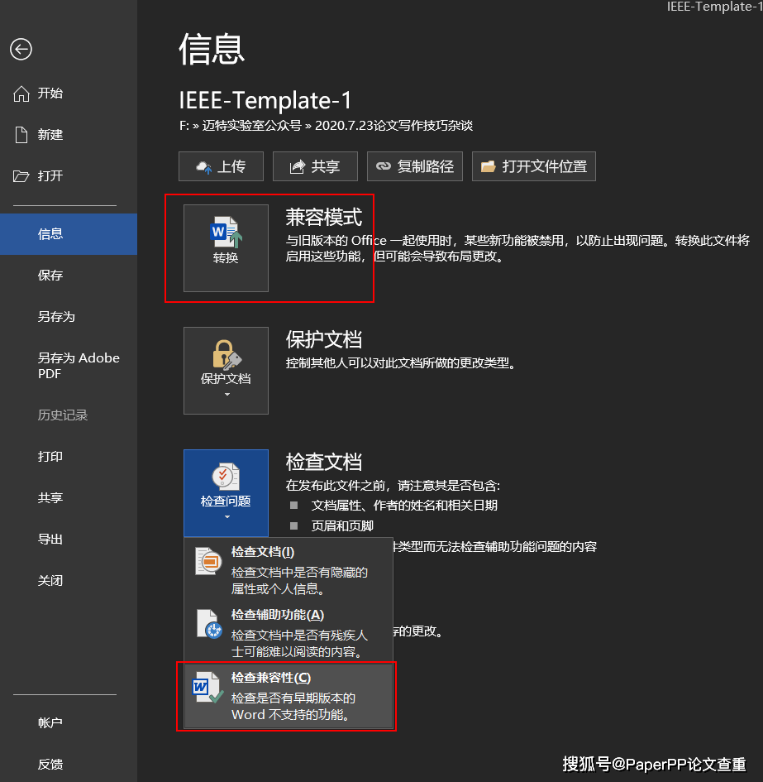
Task: Collapse the 检查问题 dropdown arrow
Action: tap(227, 516)
